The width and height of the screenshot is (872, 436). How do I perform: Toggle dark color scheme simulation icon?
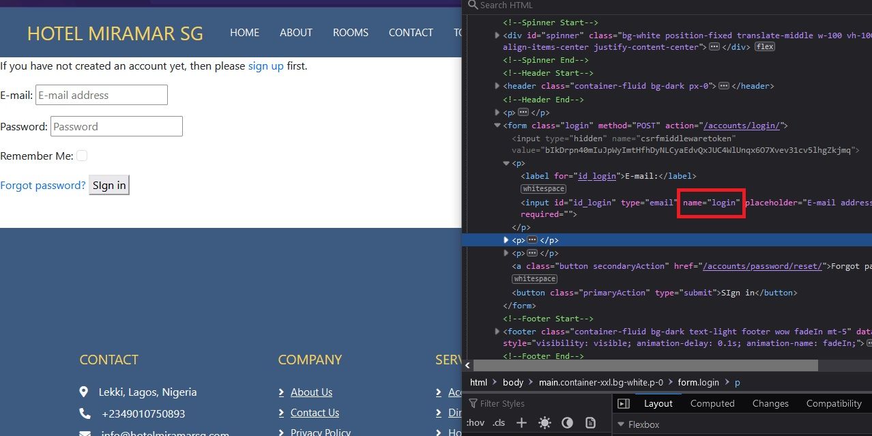[567, 422]
